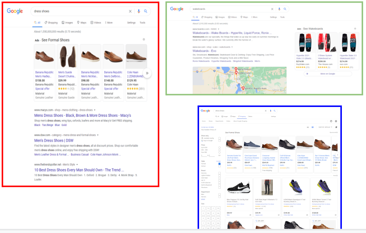Open dropdown arrow beside www.dsw.com URL
The width and height of the screenshot is (366, 233).
[x=98, y=135]
